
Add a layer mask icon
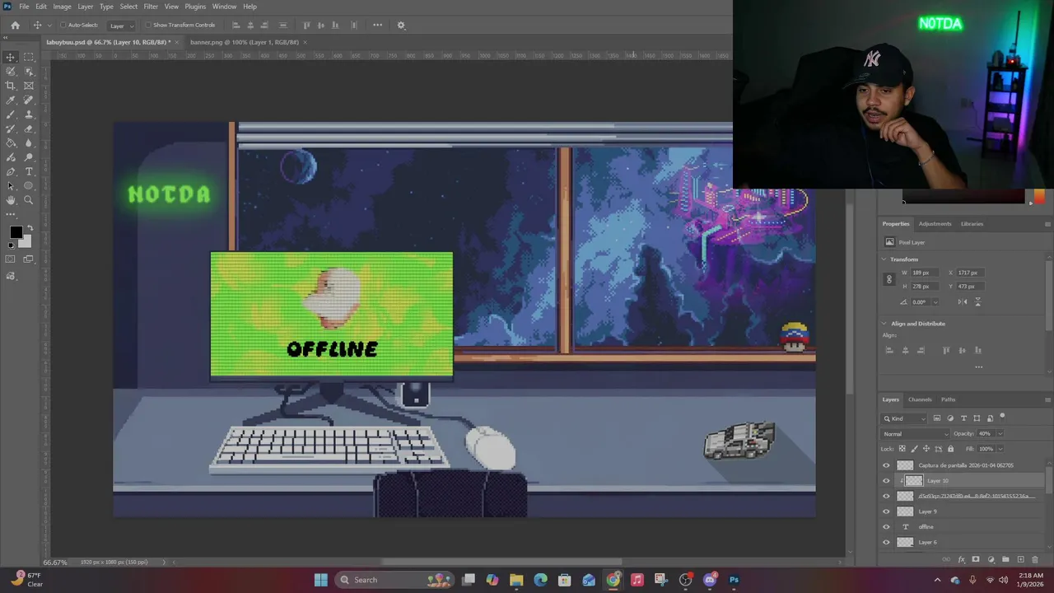pyautogui.click(x=976, y=559)
